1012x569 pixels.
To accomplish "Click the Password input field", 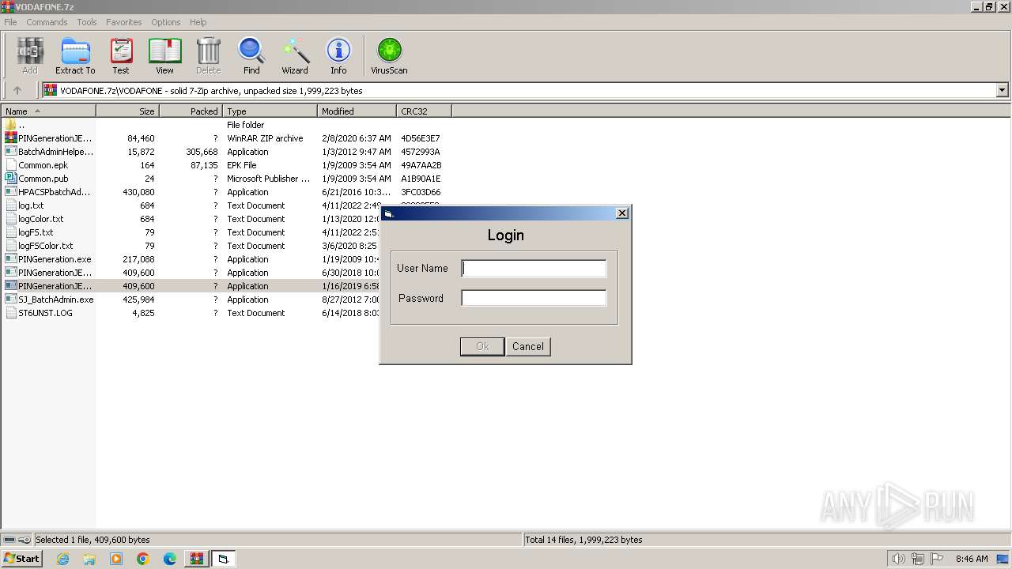I will click(x=534, y=298).
